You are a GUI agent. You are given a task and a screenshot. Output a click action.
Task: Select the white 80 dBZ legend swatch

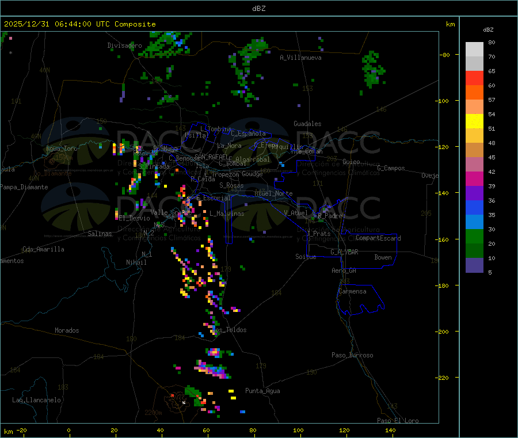pyautogui.click(x=474, y=49)
